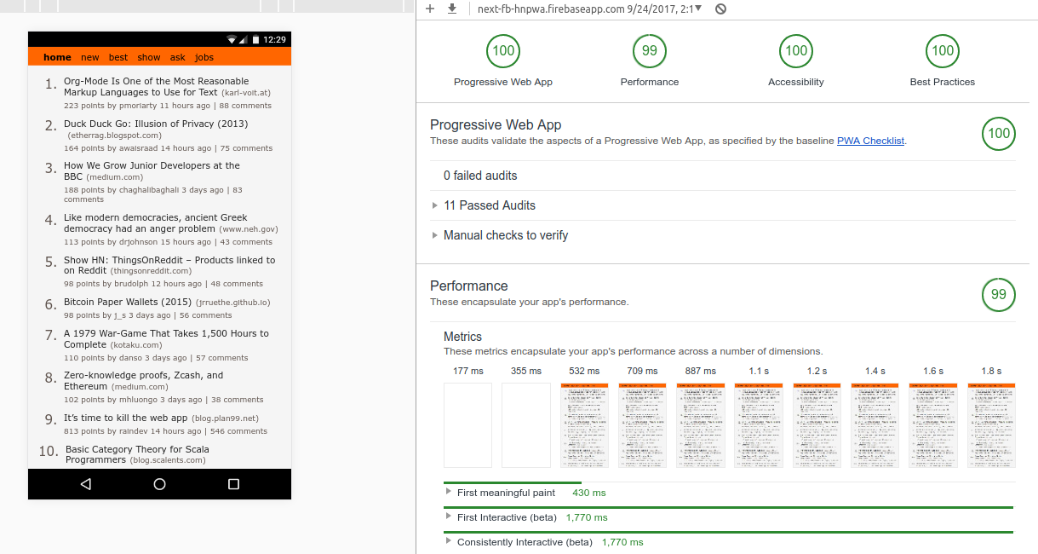This screenshot has height=554, width=1038.
Task: Click the 0 failed audits text
Action: coord(480,176)
